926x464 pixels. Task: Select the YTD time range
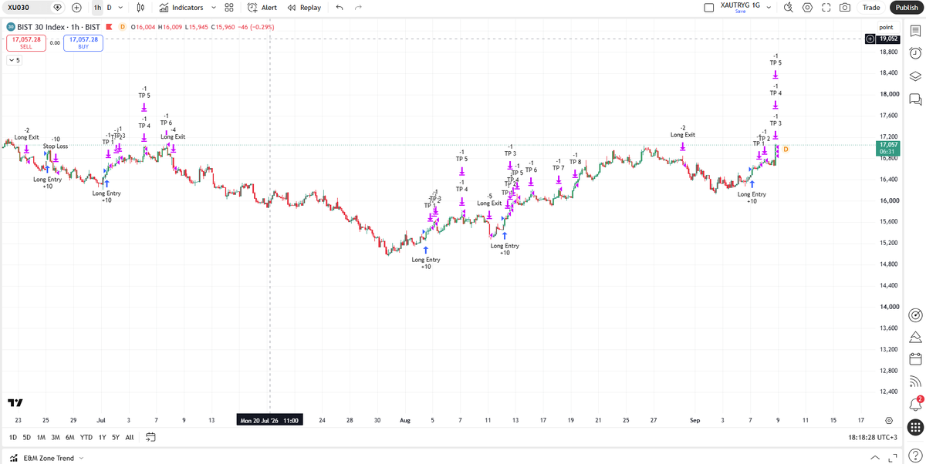click(86, 437)
